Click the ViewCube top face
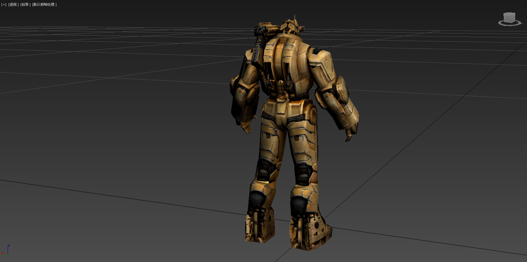The image size is (527, 262). pyautogui.click(x=509, y=14)
